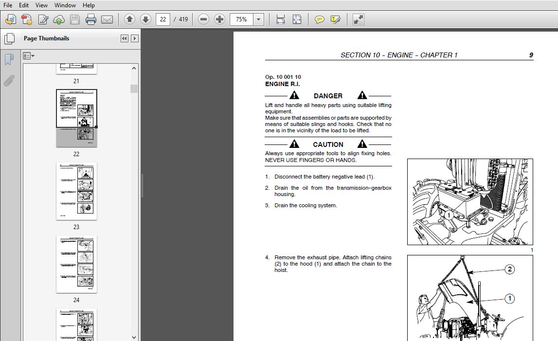Click the Save to cloud icon

(x=59, y=19)
